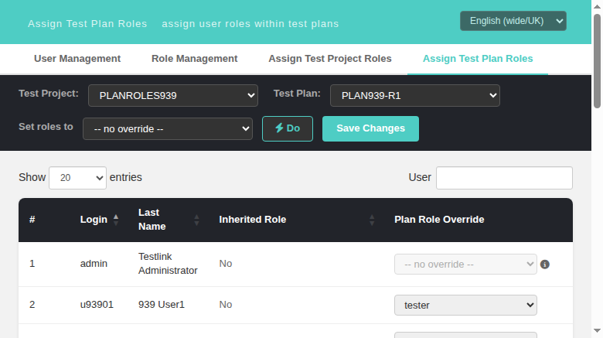The height and width of the screenshot is (338, 603).
Task: Sort by Inherited Role column arrows
Action: [372, 220]
